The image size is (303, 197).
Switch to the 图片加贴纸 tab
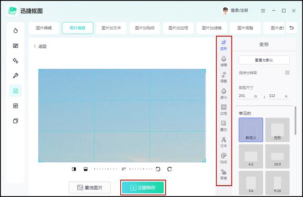pyautogui.click(x=145, y=28)
